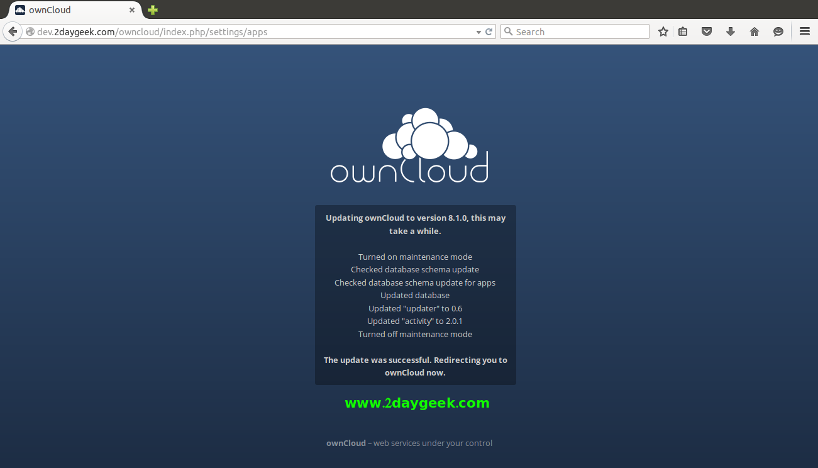Open a new tab with green plus
Screen dimensions: 818x468
point(153,10)
